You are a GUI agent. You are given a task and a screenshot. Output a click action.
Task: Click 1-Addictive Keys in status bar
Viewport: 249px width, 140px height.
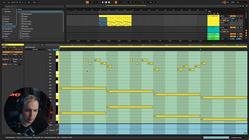click(237, 138)
